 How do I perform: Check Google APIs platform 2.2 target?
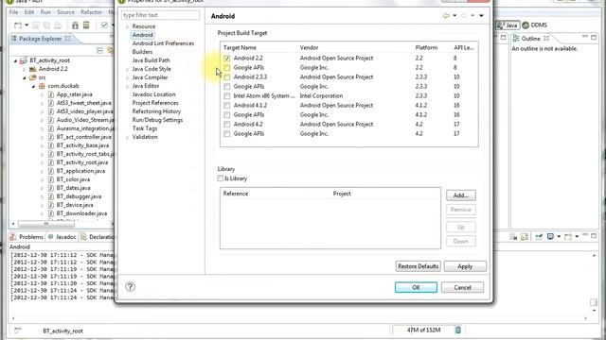[x=227, y=67]
